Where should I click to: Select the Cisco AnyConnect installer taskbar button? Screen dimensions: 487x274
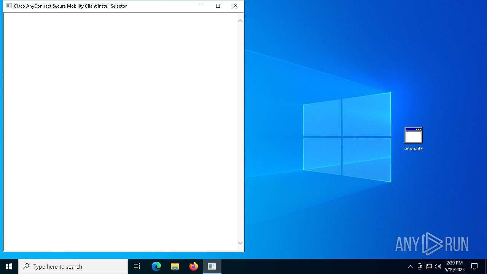click(x=212, y=266)
